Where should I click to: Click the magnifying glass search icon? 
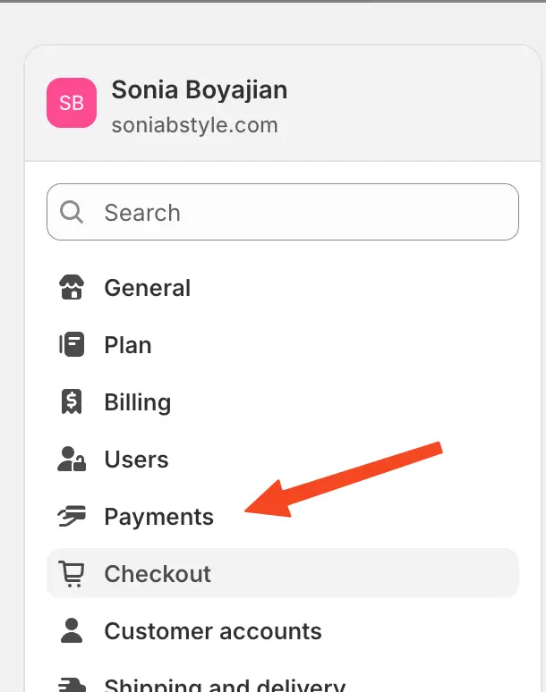coord(72,213)
